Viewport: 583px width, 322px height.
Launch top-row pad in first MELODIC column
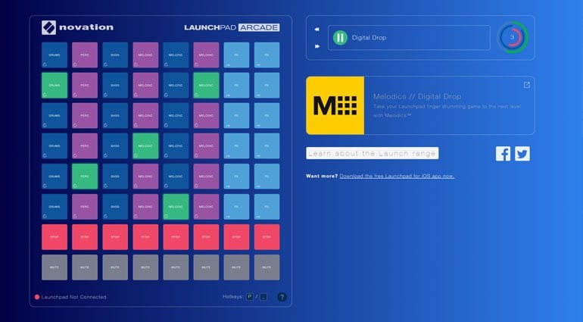(x=145, y=55)
